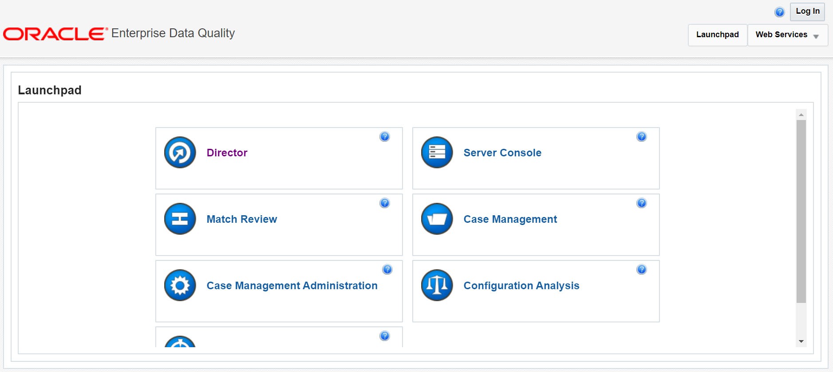Image resolution: width=833 pixels, height=372 pixels.
Task: Show help for Server Console tile
Action: (641, 136)
